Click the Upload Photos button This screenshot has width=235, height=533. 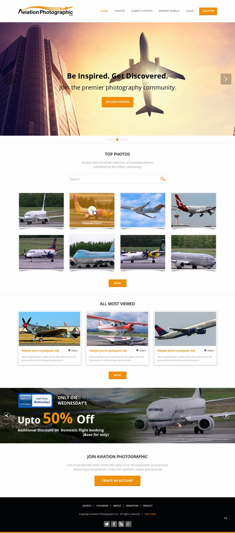tap(117, 102)
